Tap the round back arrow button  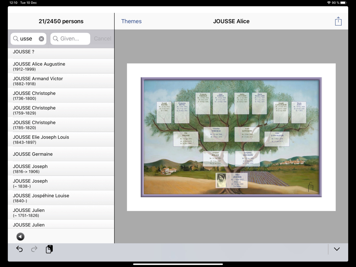tap(21, 237)
